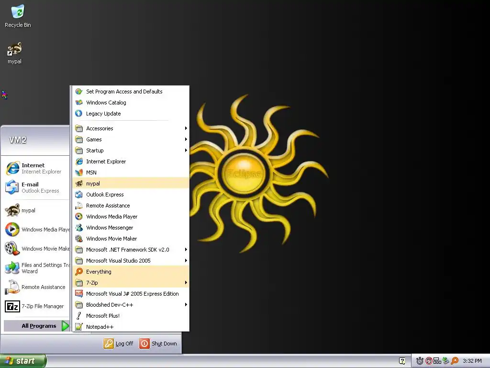Expand the Accessories submenu arrow
Screen dimensions: 490x368
tap(186, 128)
